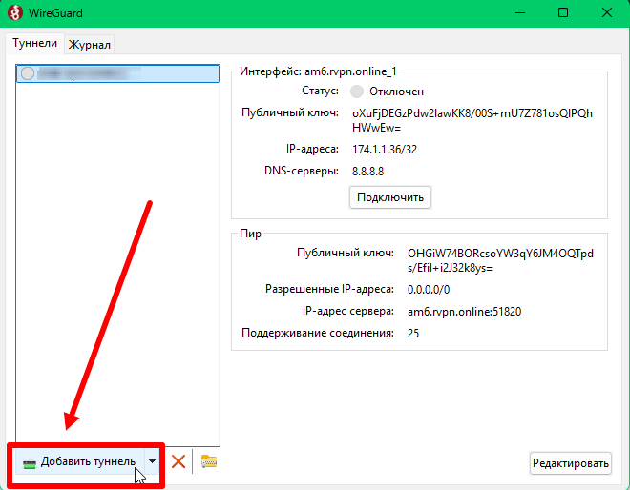The height and width of the screenshot is (490, 630).
Task: Open the Редактировать button
Action: [571, 463]
